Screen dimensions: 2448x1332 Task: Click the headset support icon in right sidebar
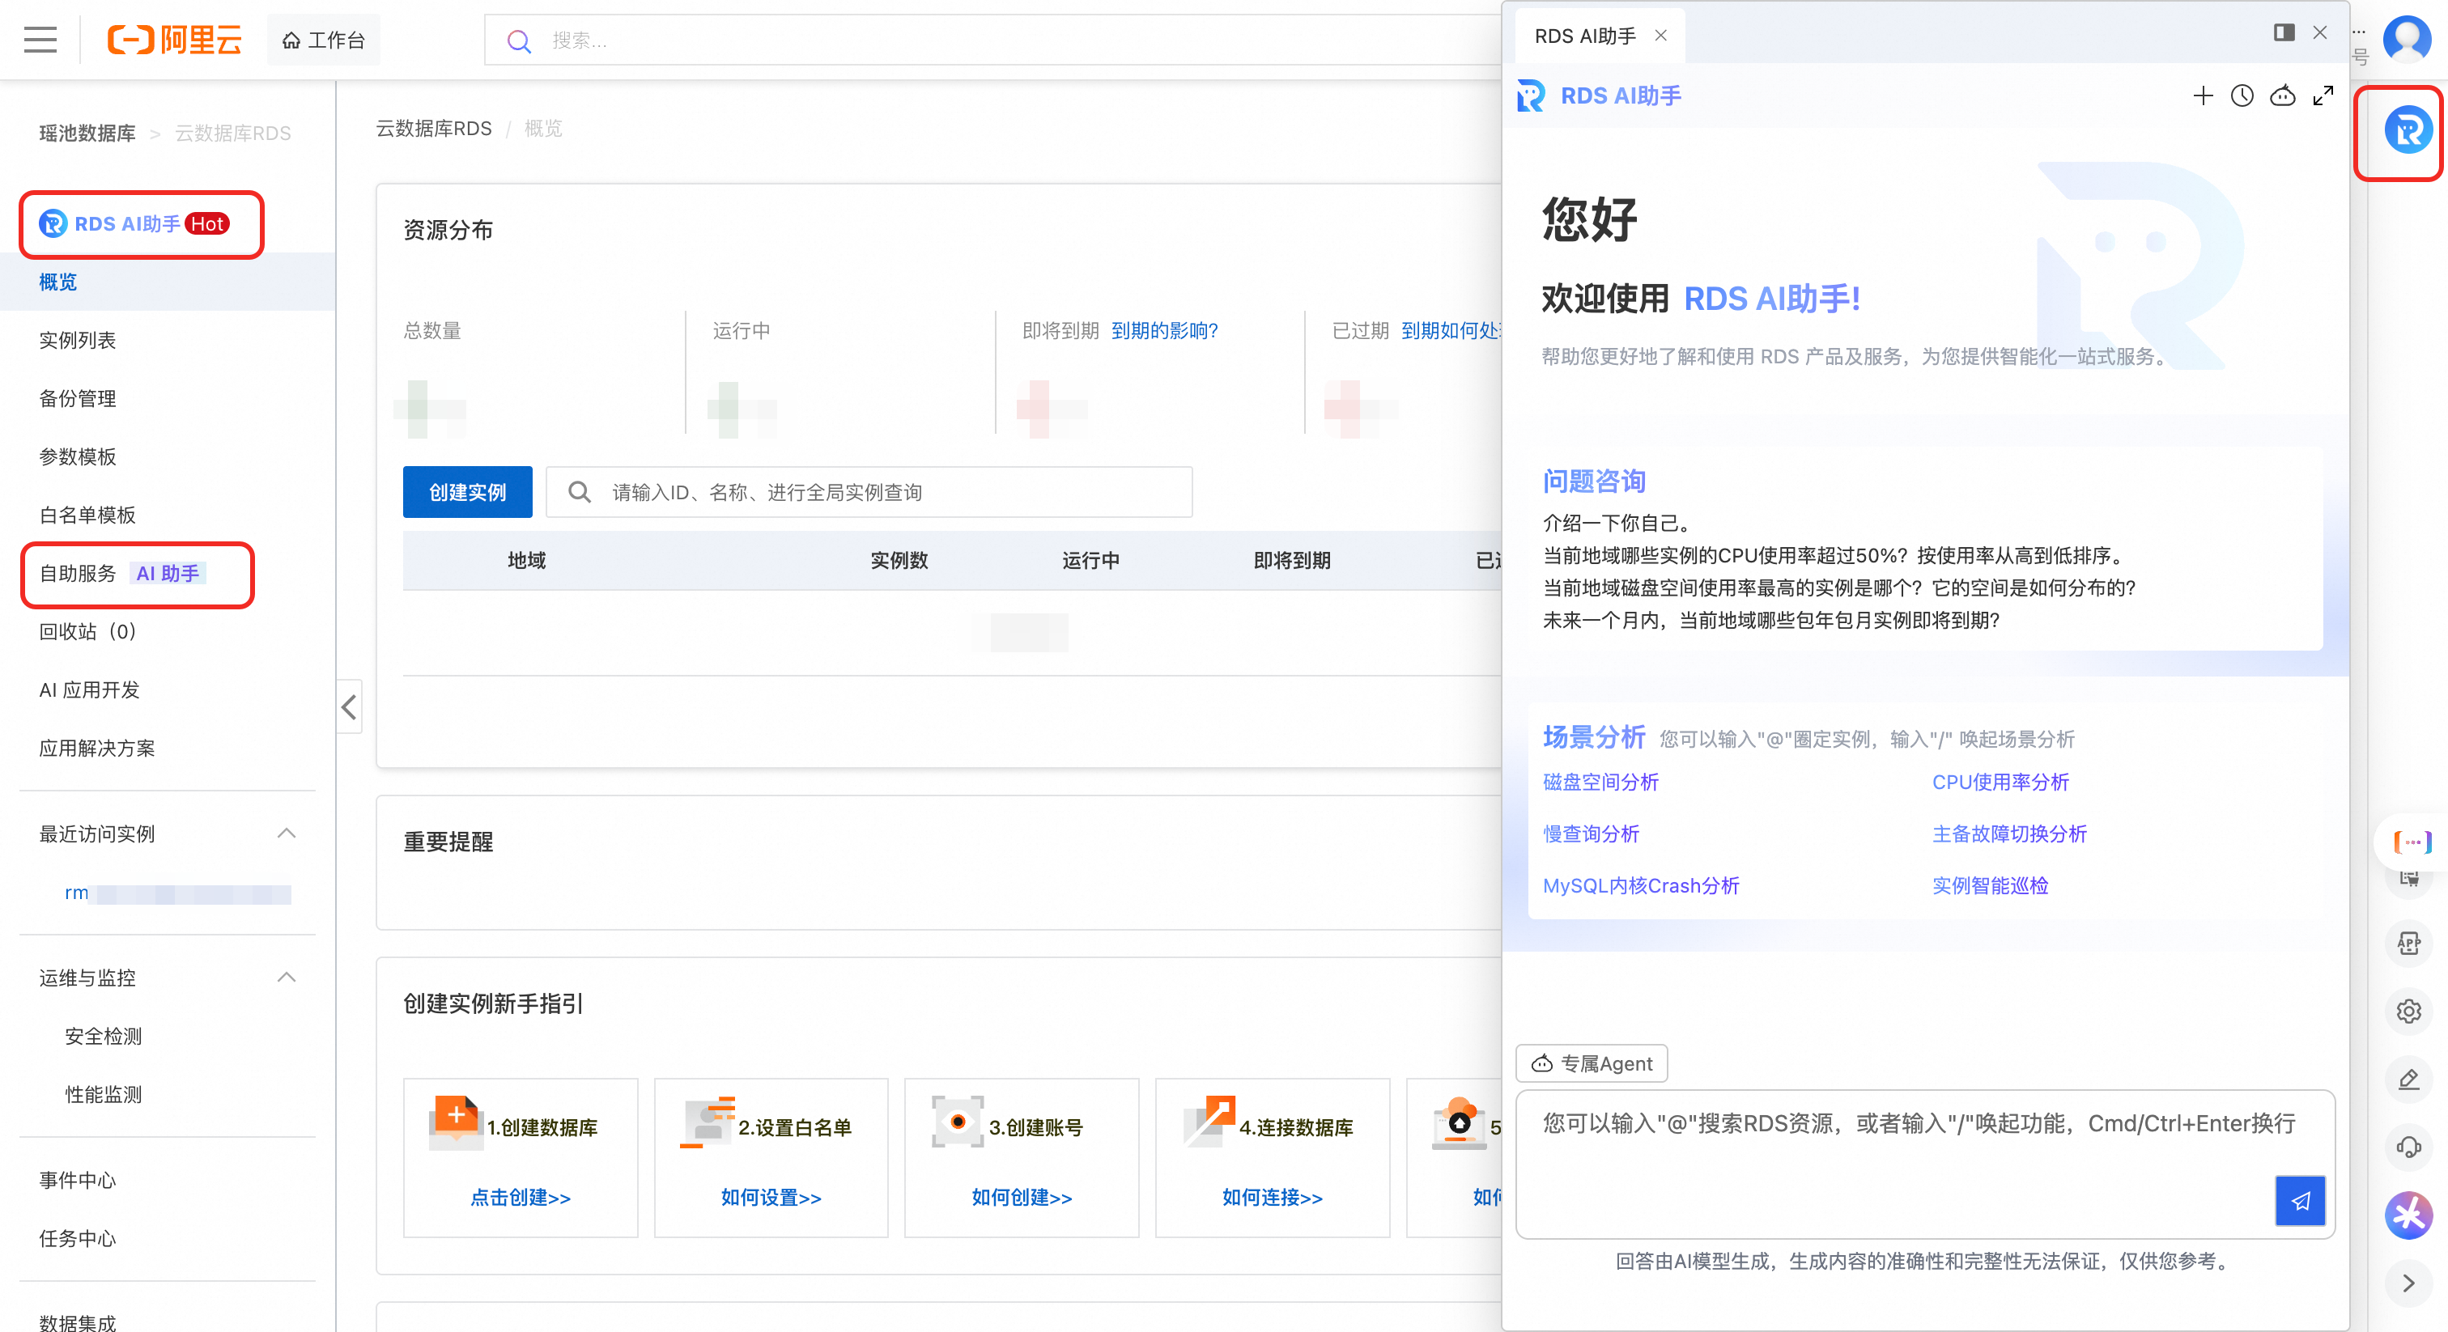[2409, 1147]
